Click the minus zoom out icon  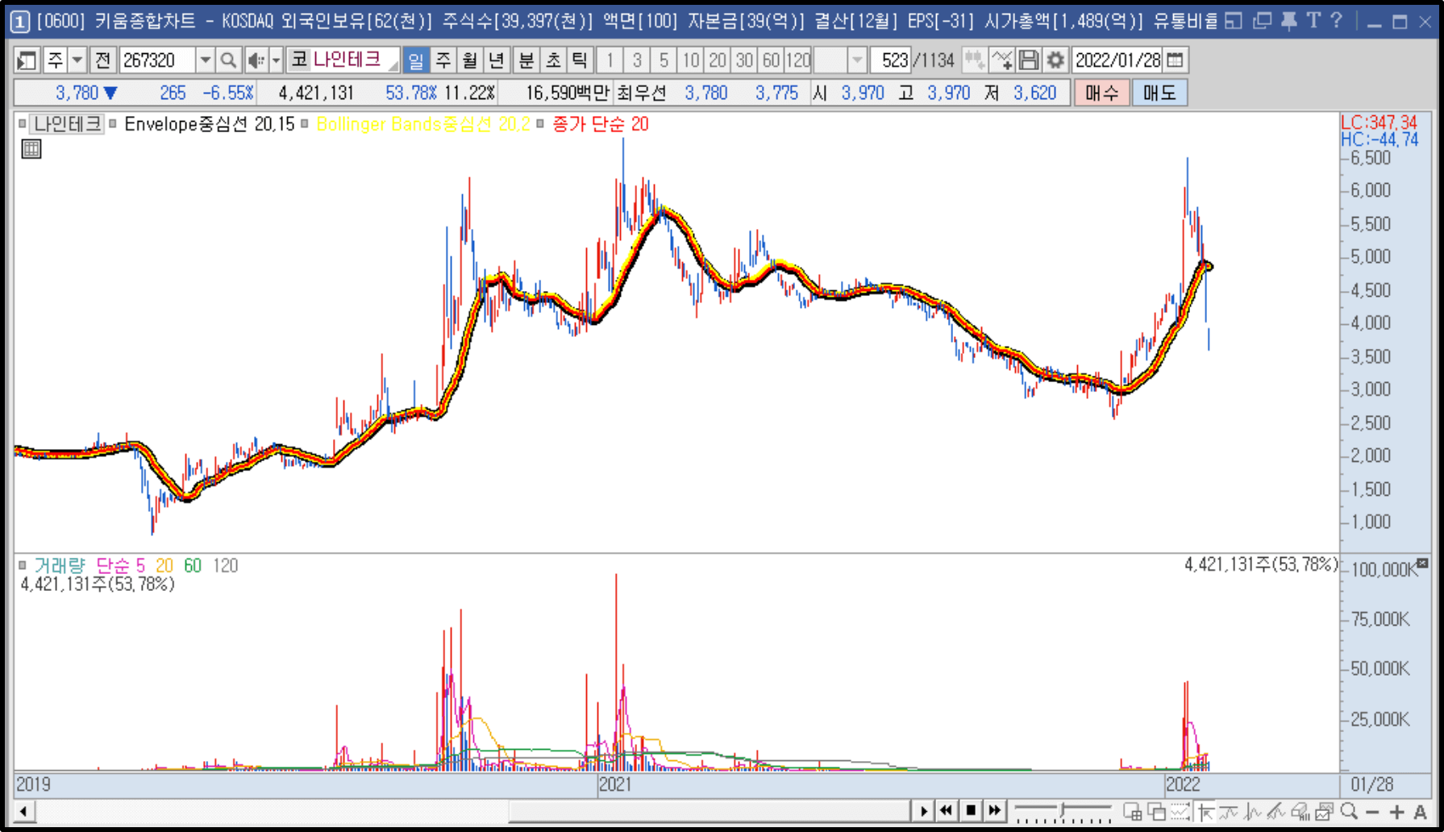coord(1373,812)
